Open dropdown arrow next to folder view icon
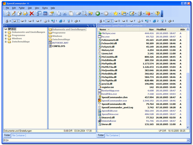This screenshot has height=145, width=193. point(127,14)
